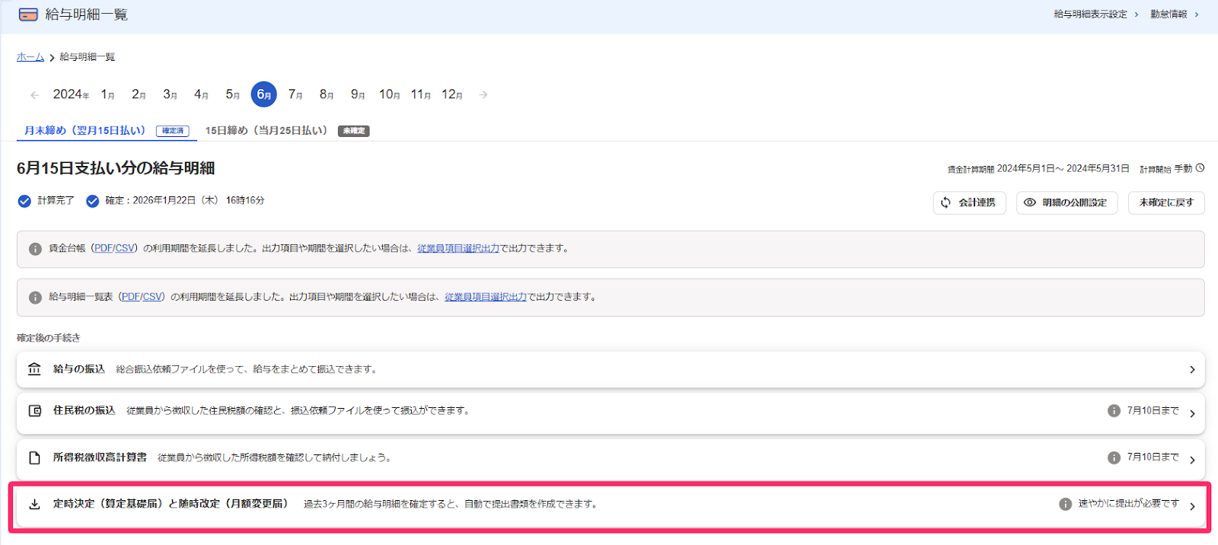
Task: Open 勤怠情報 link in header
Action: [1174, 14]
